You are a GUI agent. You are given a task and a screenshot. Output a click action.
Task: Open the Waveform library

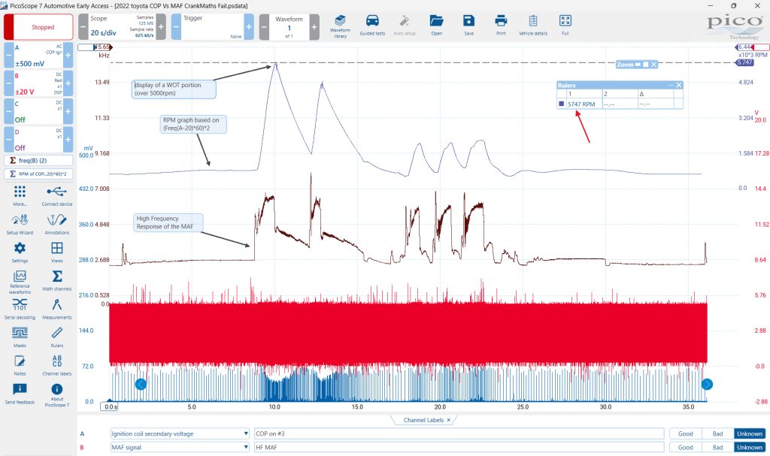340,26
